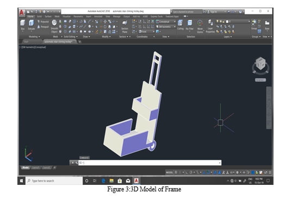
Task: Open the layer color dropdown list
Action: (x=233, y=22)
